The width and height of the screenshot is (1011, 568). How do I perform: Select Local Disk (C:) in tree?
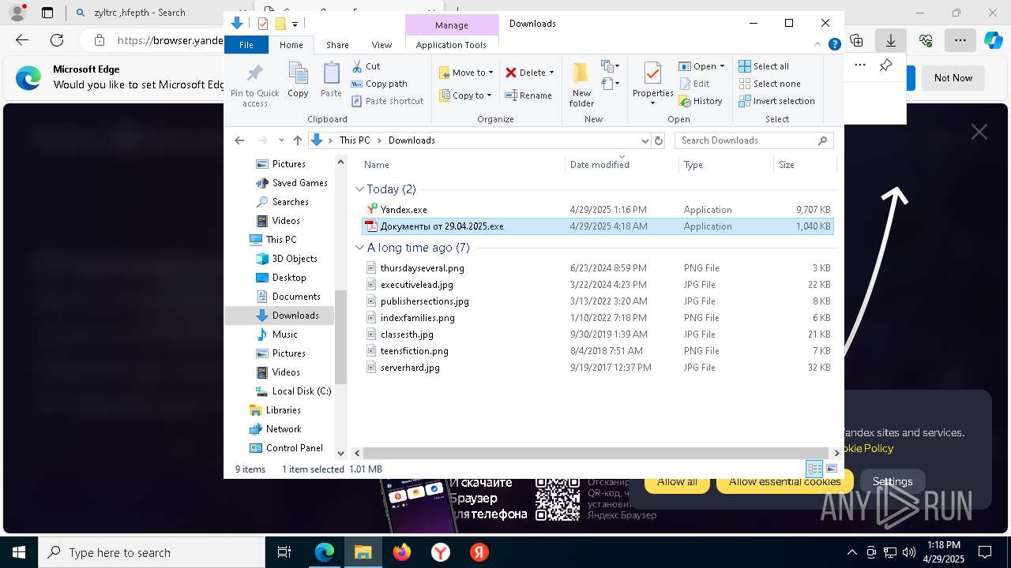(301, 391)
